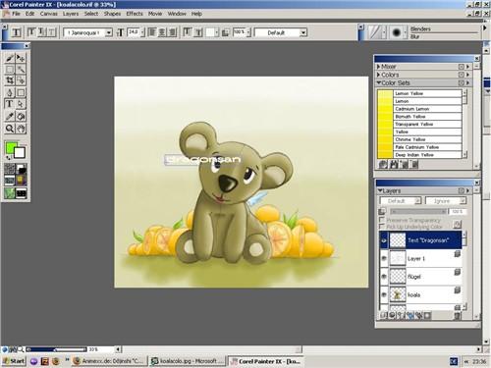Viewport: 491px width, 368px height.
Task: Switch to koalacolo.jpg taskbar window
Action: 188,361
